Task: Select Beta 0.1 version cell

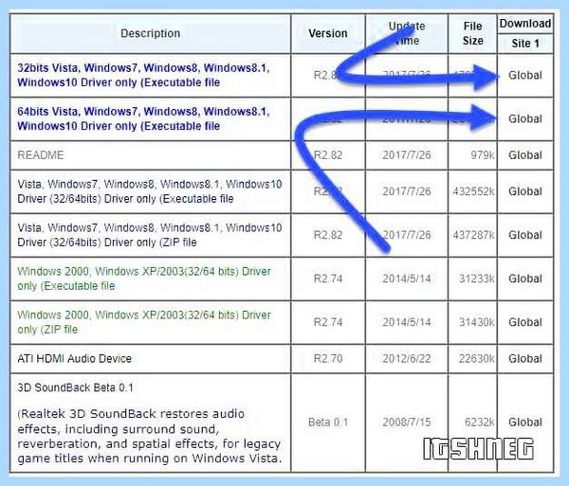Action: (328, 422)
